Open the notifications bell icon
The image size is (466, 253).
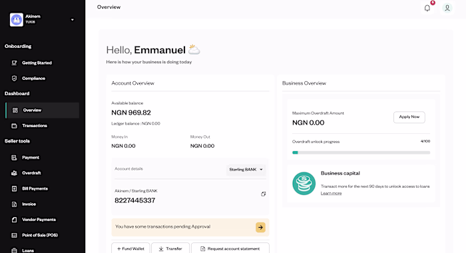pyautogui.click(x=427, y=8)
